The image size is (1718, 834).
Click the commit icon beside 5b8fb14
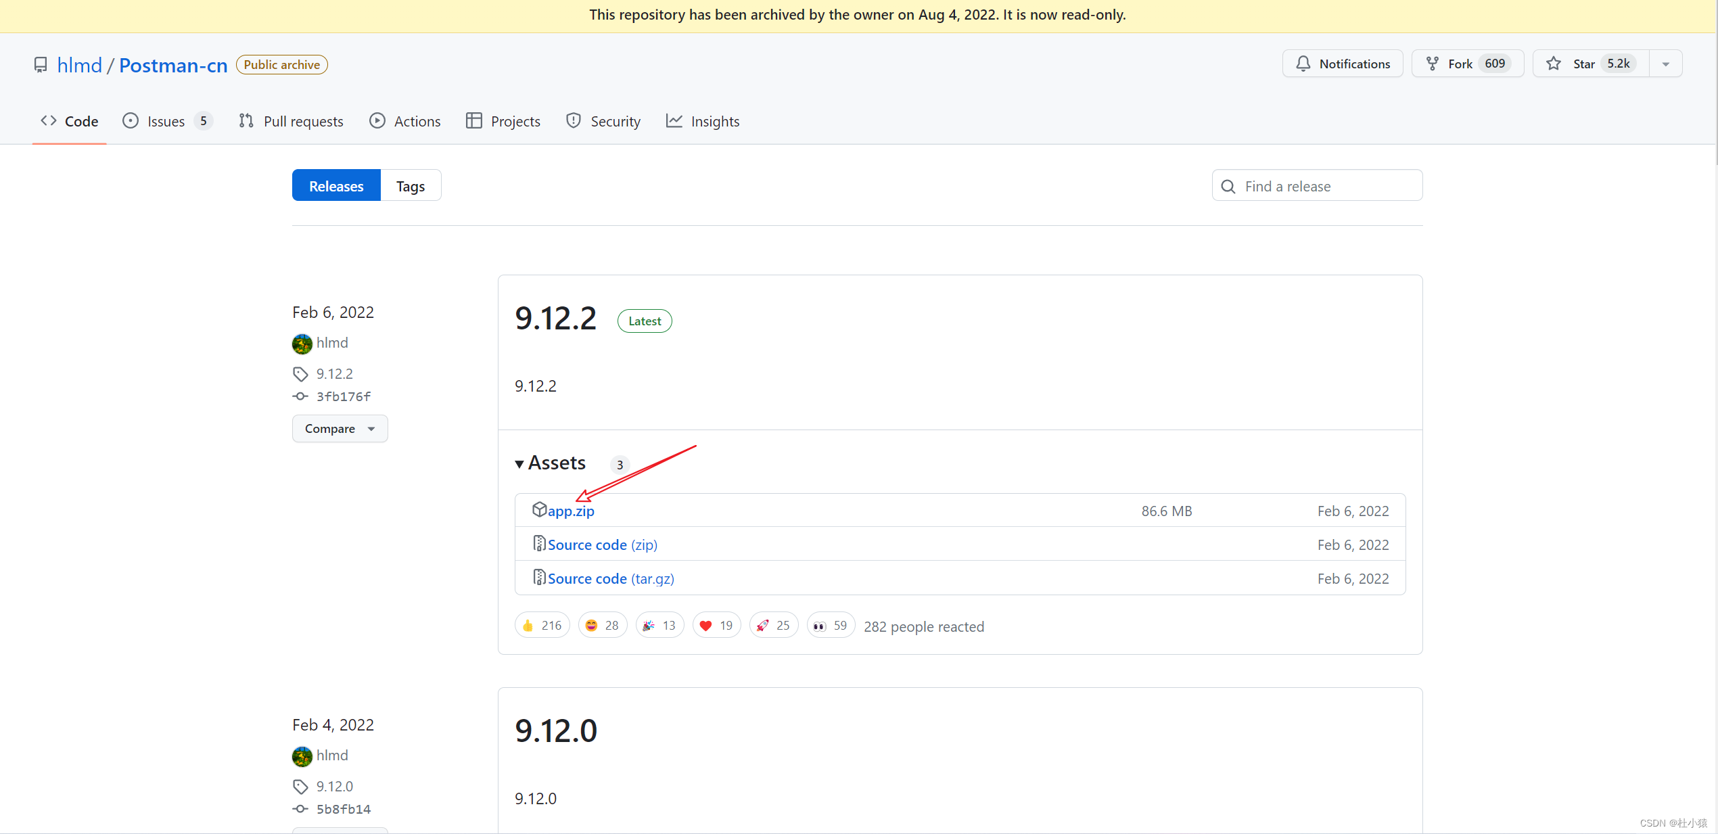point(300,809)
